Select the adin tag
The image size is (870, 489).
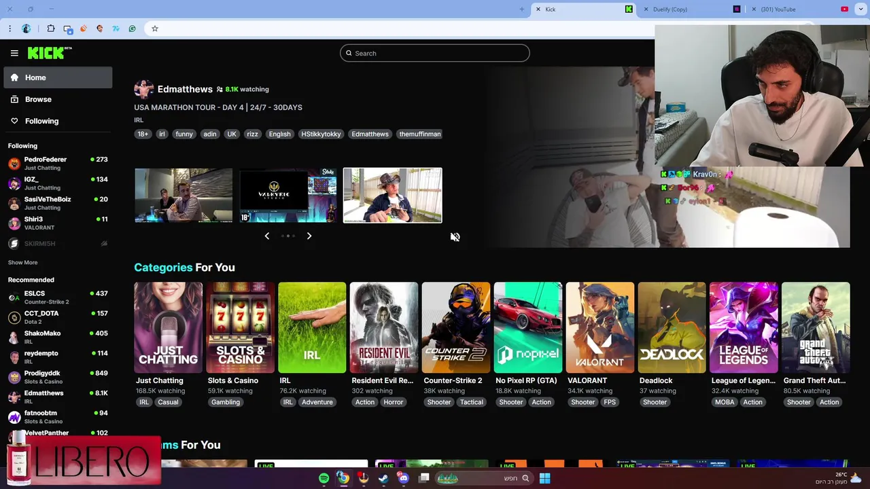point(210,134)
